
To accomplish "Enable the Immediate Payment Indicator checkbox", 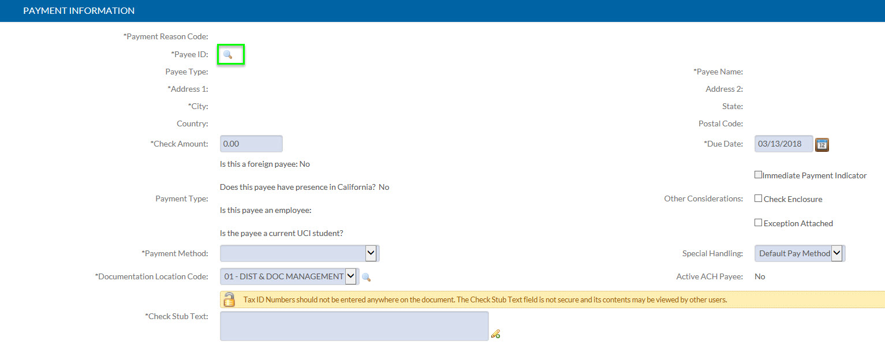I will (x=759, y=175).
